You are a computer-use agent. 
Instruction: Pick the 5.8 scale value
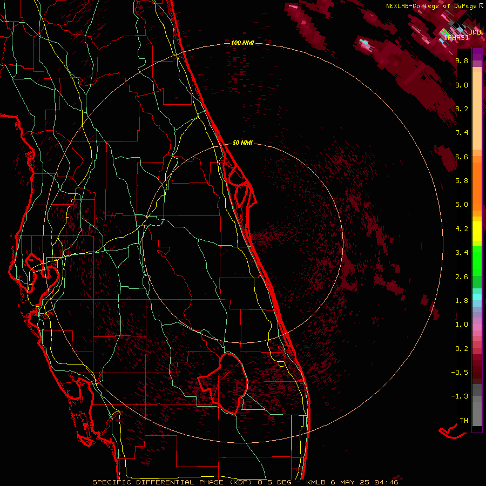click(462, 181)
